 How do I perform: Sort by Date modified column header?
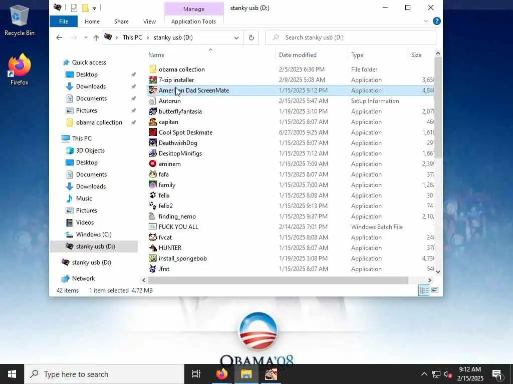tap(298, 55)
